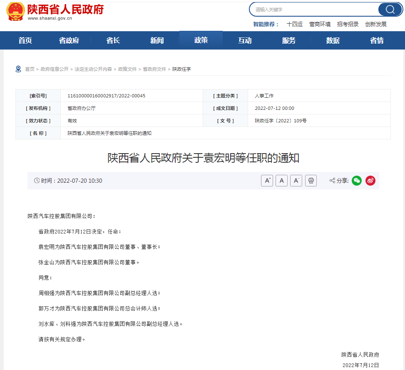The width and height of the screenshot is (405, 370).
Task: Shrink text using the A- icon
Action: pyautogui.click(x=296, y=180)
